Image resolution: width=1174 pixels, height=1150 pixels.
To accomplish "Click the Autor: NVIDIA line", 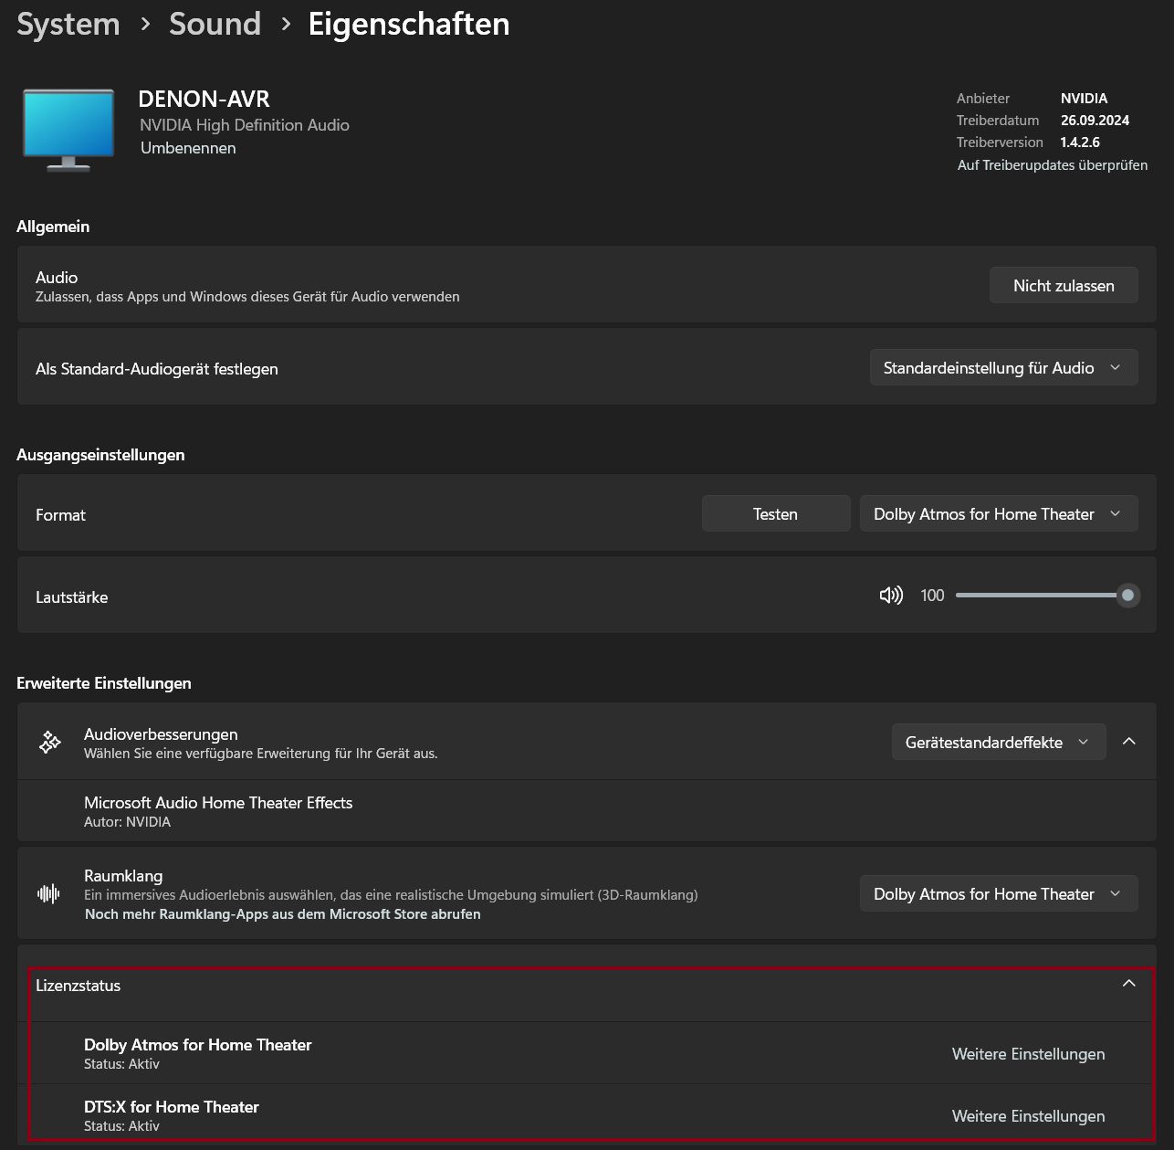I will pos(127,822).
